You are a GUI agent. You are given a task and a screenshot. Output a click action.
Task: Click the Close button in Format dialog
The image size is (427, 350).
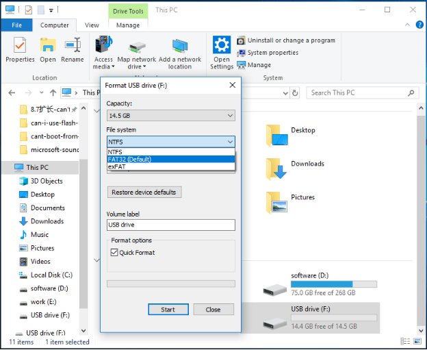pos(213,310)
